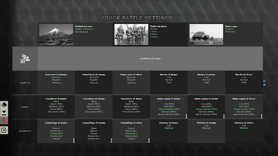The image size is (278, 156).
Task: Click the gray square indicator at right
Action: (x=264, y=81)
